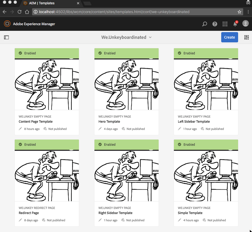Image resolution: width=252 pixels, height=232 pixels.
Task: Click the Create button
Action: (x=230, y=37)
